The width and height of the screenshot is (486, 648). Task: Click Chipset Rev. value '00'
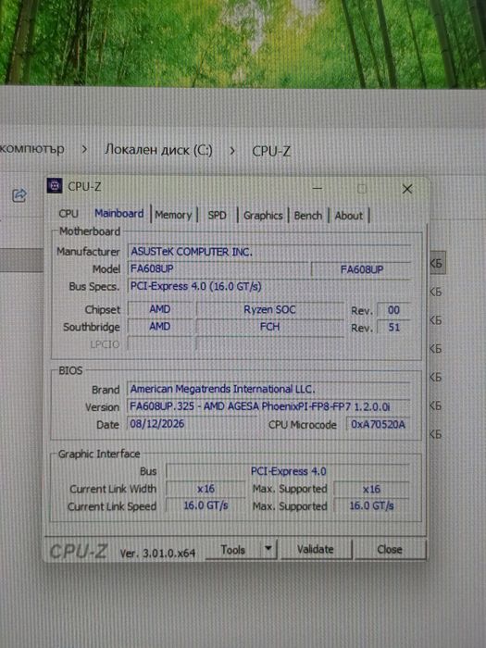pos(393,310)
